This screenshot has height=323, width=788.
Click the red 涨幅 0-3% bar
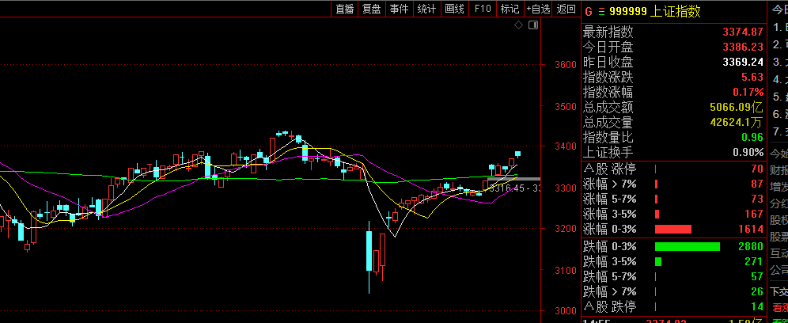[x=673, y=230]
